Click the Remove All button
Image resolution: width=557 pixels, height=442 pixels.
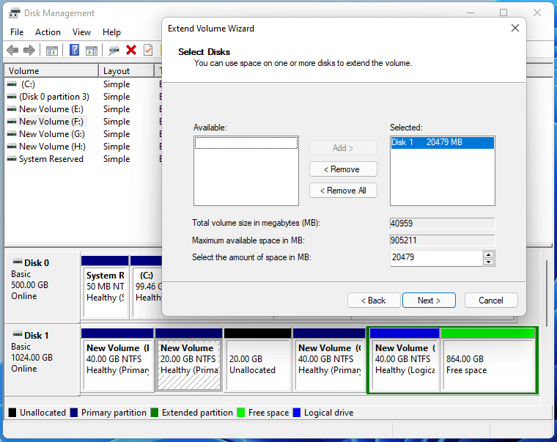pos(343,191)
